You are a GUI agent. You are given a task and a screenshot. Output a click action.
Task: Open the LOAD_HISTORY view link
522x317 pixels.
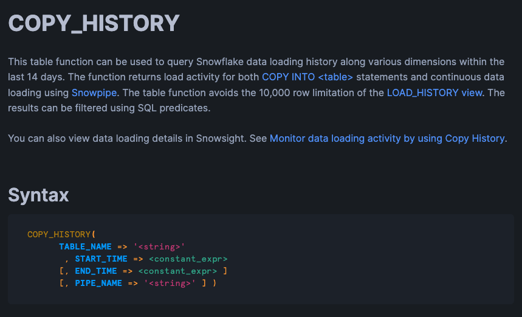tap(434, 93)
